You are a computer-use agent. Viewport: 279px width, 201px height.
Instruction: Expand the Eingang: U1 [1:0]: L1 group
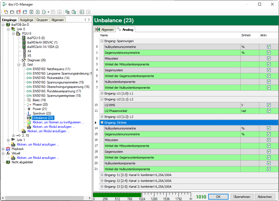(102, 93)
